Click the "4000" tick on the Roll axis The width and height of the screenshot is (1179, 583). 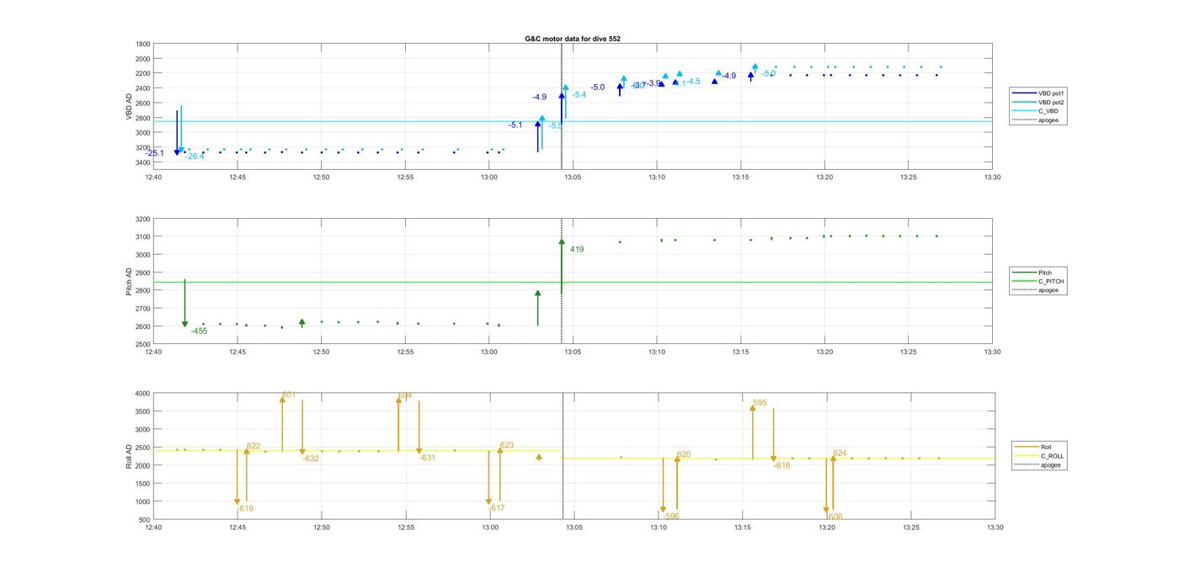click(x=141, y=394)
